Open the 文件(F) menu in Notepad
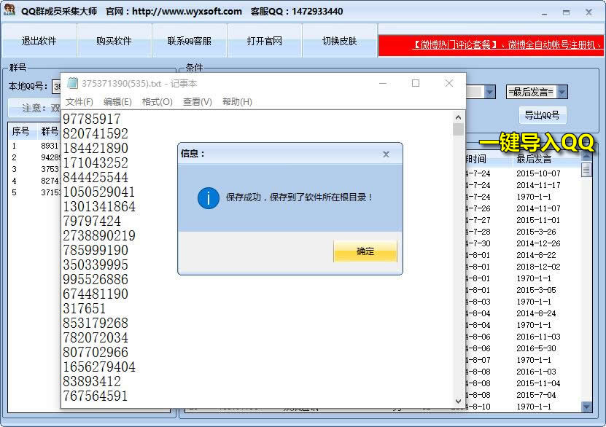This screenshot has height=427, width=606. click(79, 101)
